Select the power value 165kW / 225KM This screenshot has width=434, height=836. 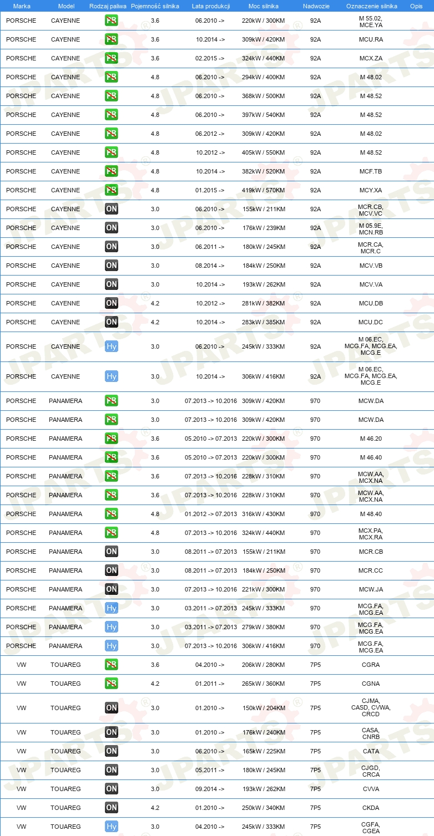pyautogui.click(x=264, y=751)
